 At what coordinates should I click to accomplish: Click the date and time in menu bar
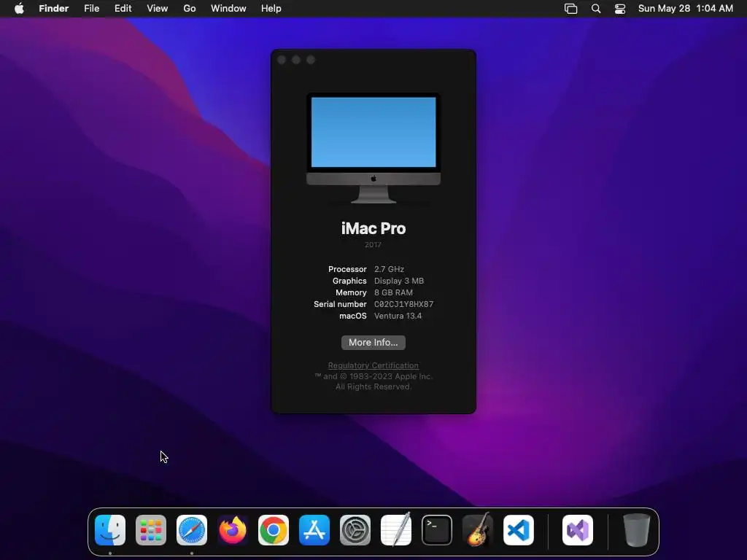[x=685, y=9]
